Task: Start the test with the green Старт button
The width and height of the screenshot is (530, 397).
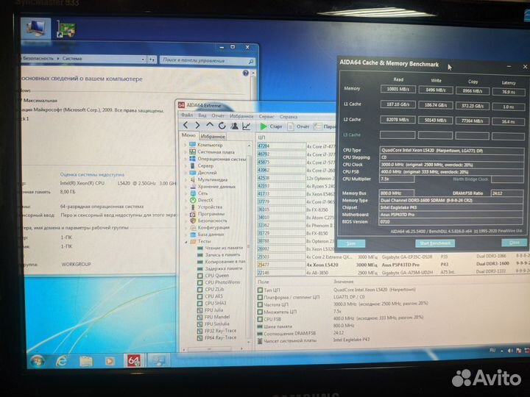Action: pyautogui.click(x=271, y=126)
